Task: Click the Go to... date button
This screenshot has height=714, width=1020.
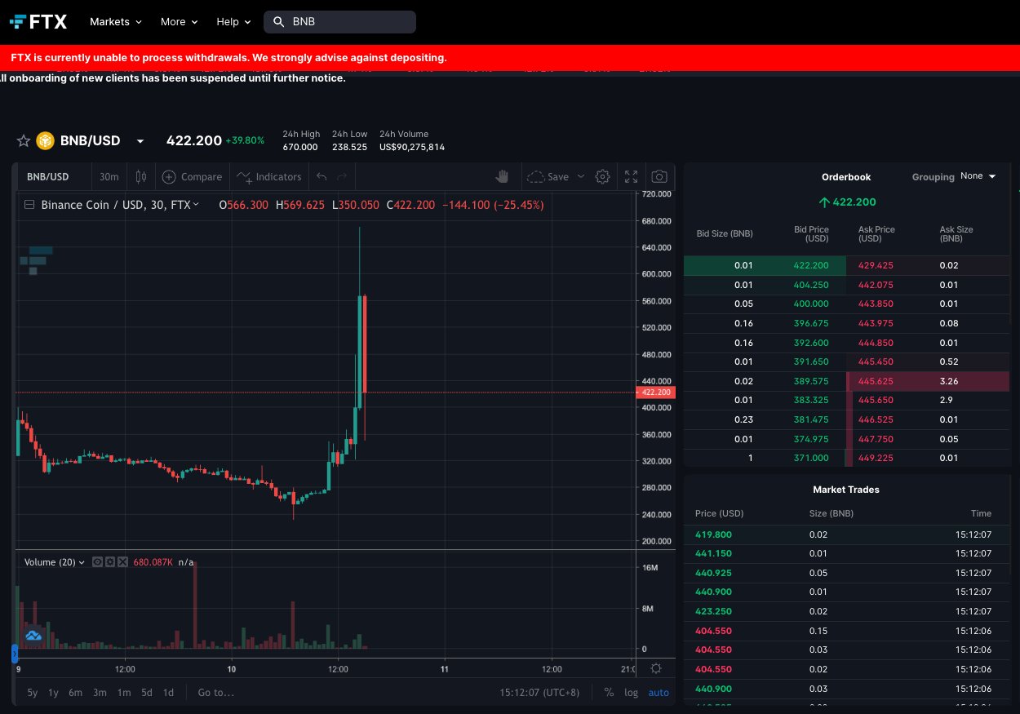Action: click(x=215, y=692)
